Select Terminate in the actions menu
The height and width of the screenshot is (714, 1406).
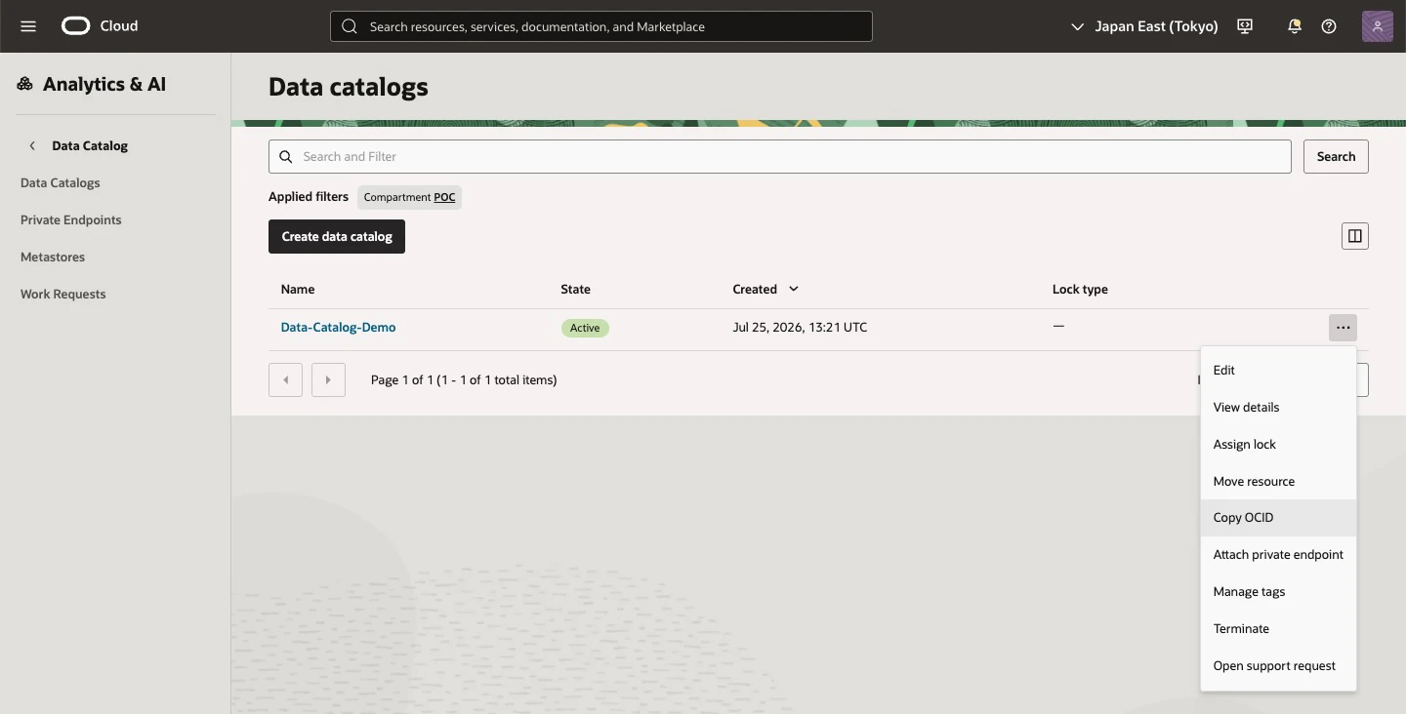tap(1278, 629)
